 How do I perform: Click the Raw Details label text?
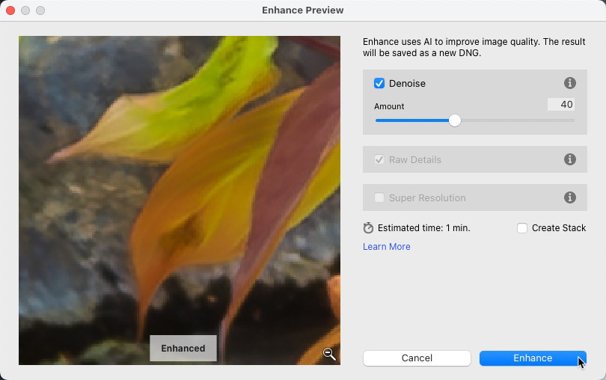click(x=415, y=159)
